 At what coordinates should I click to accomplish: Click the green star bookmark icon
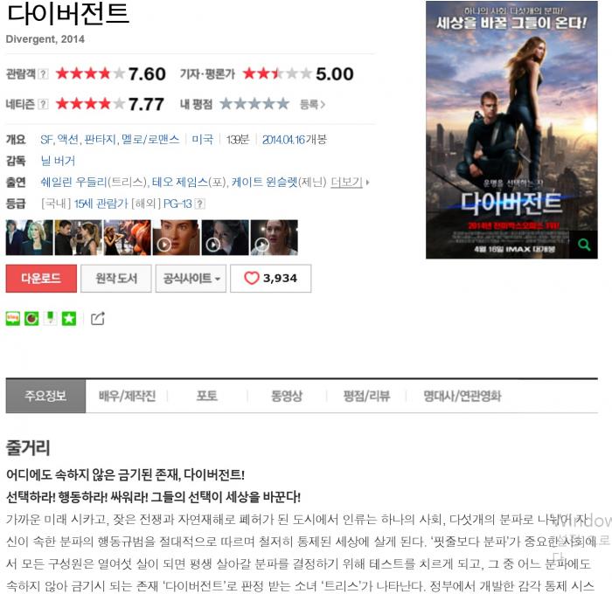pos(69,318)
